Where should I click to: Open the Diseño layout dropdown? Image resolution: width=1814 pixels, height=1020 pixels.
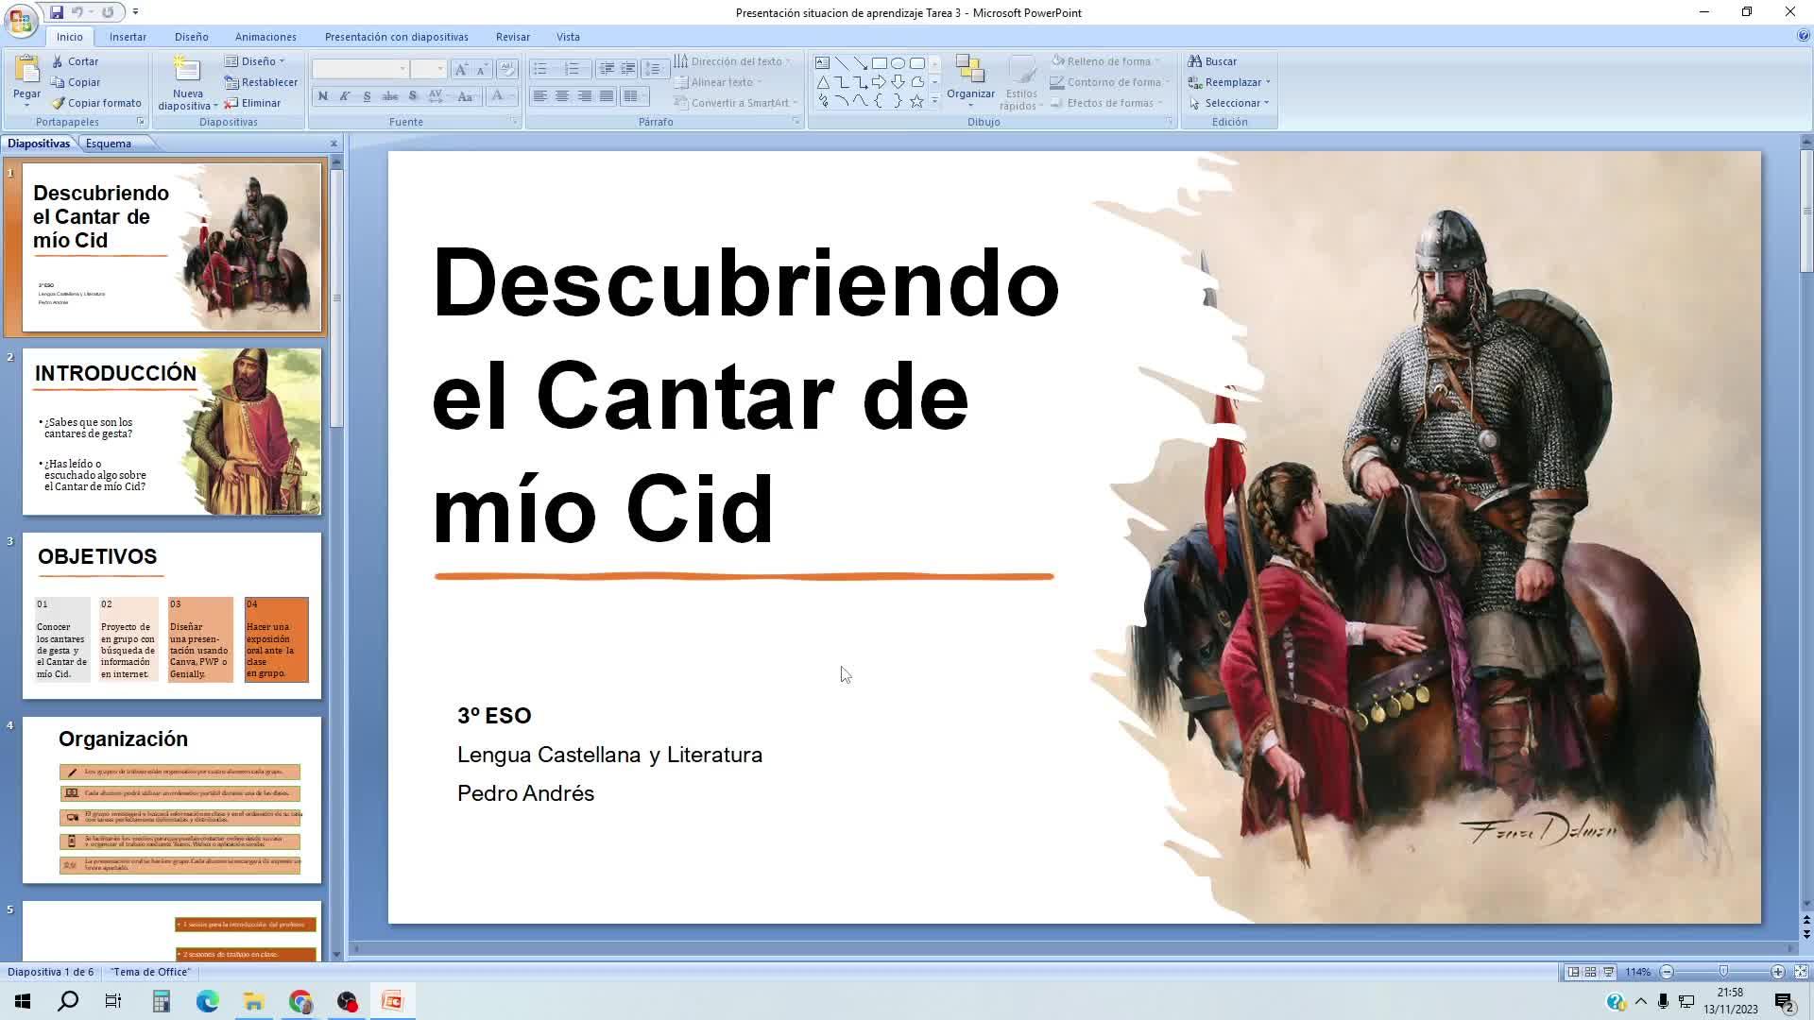(254, 61)
